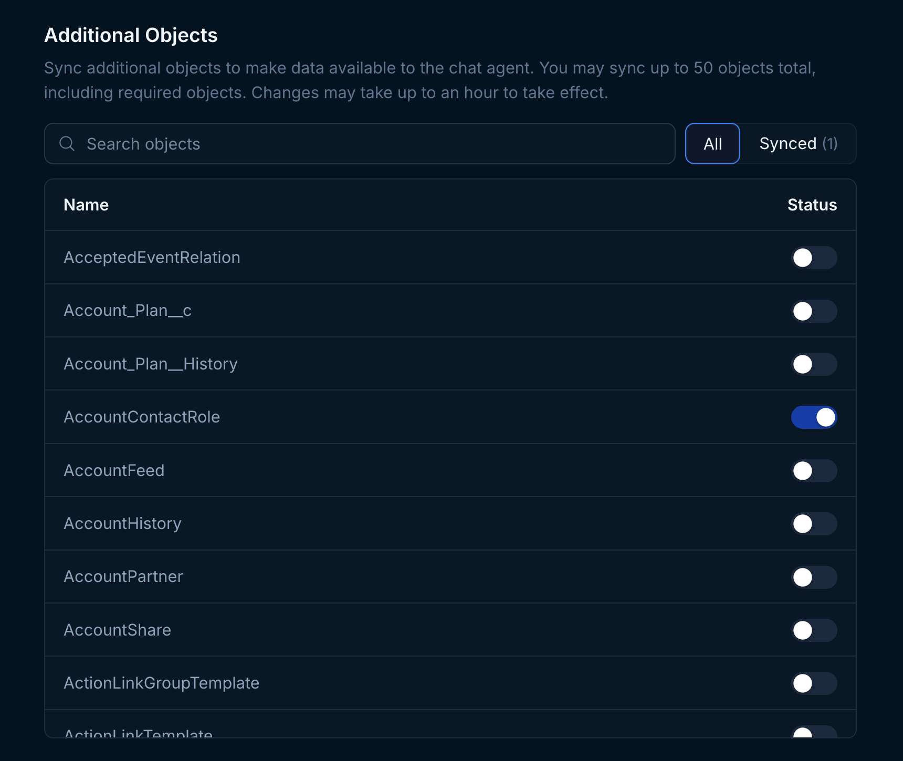Image resolution: width=903 pixels, height=761 pixels.
Task: Click the Status column header
Action: coord(812,205)
